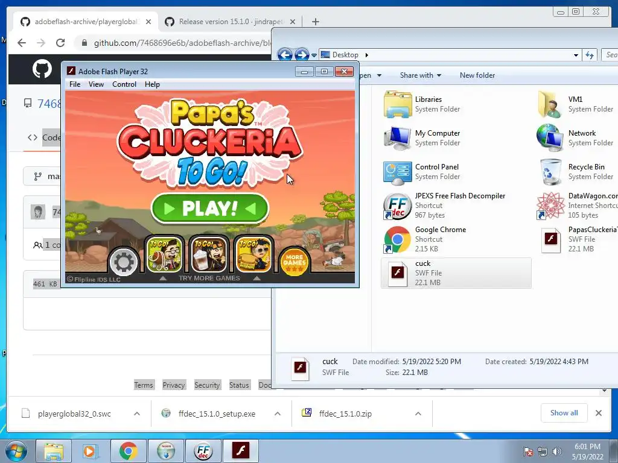Select the JPEXS Free Flash Decompiler shortcut
The image size is (618, 463).
(x=397, y=206)
